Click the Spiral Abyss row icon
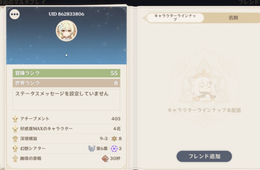This screenshot has width=260, height=170. (15, 139)
